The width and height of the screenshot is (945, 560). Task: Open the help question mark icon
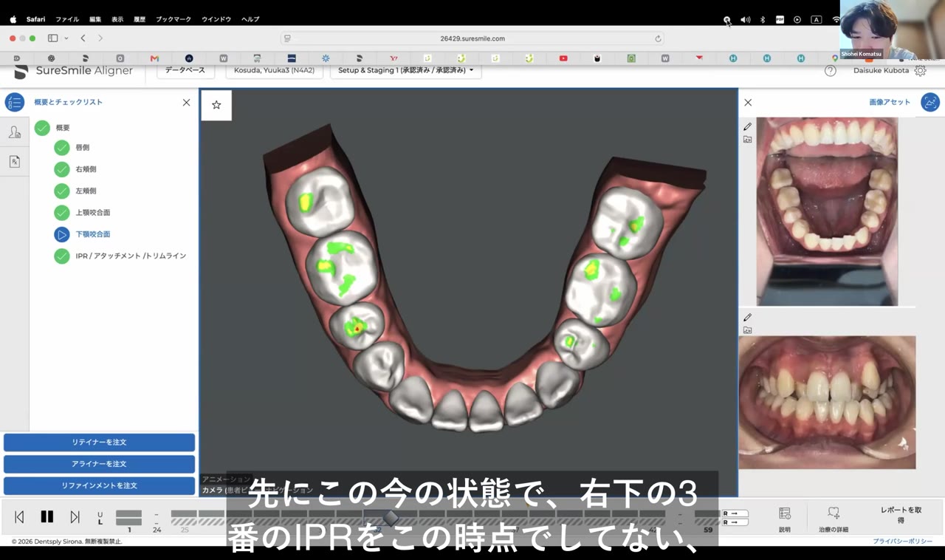[831, 71]
